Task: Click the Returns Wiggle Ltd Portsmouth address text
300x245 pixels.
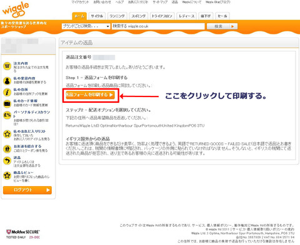Action: pyautogui.click(x=135, y=126)
